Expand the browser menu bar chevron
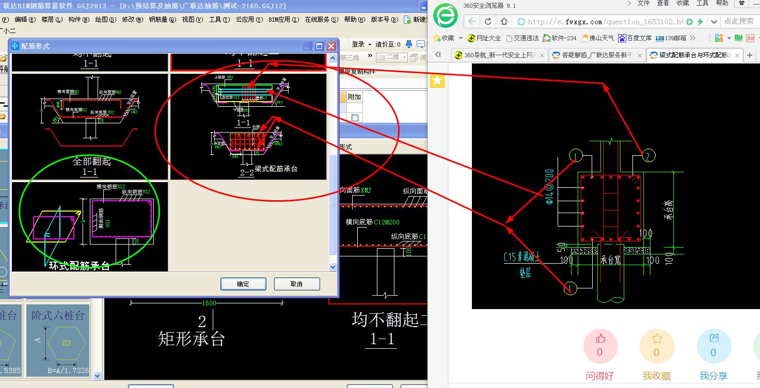This screenshot has height=388, width=760. click(629, 3)
